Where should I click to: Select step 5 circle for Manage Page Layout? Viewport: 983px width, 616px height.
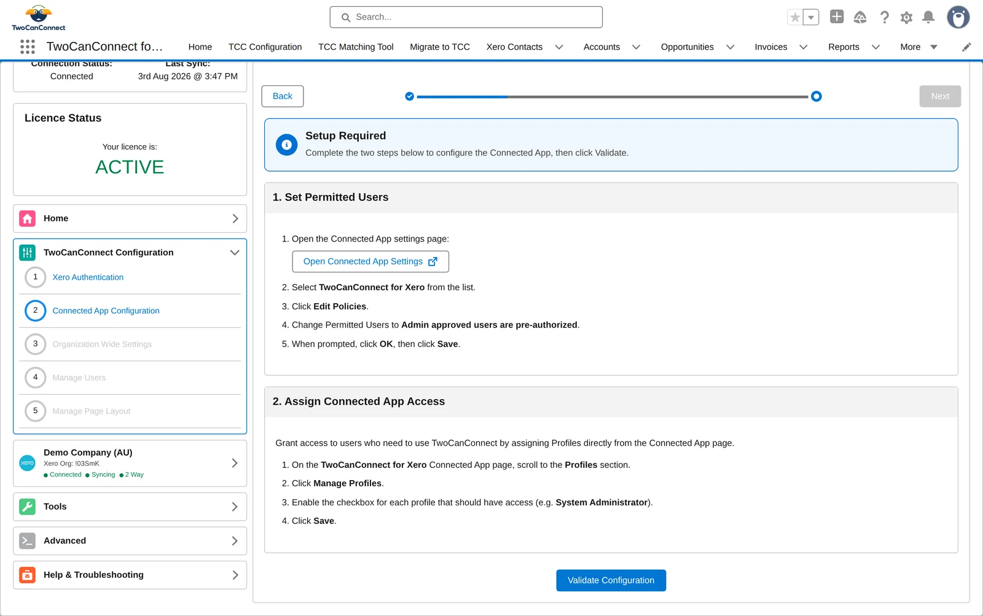(x=35, y=411)
